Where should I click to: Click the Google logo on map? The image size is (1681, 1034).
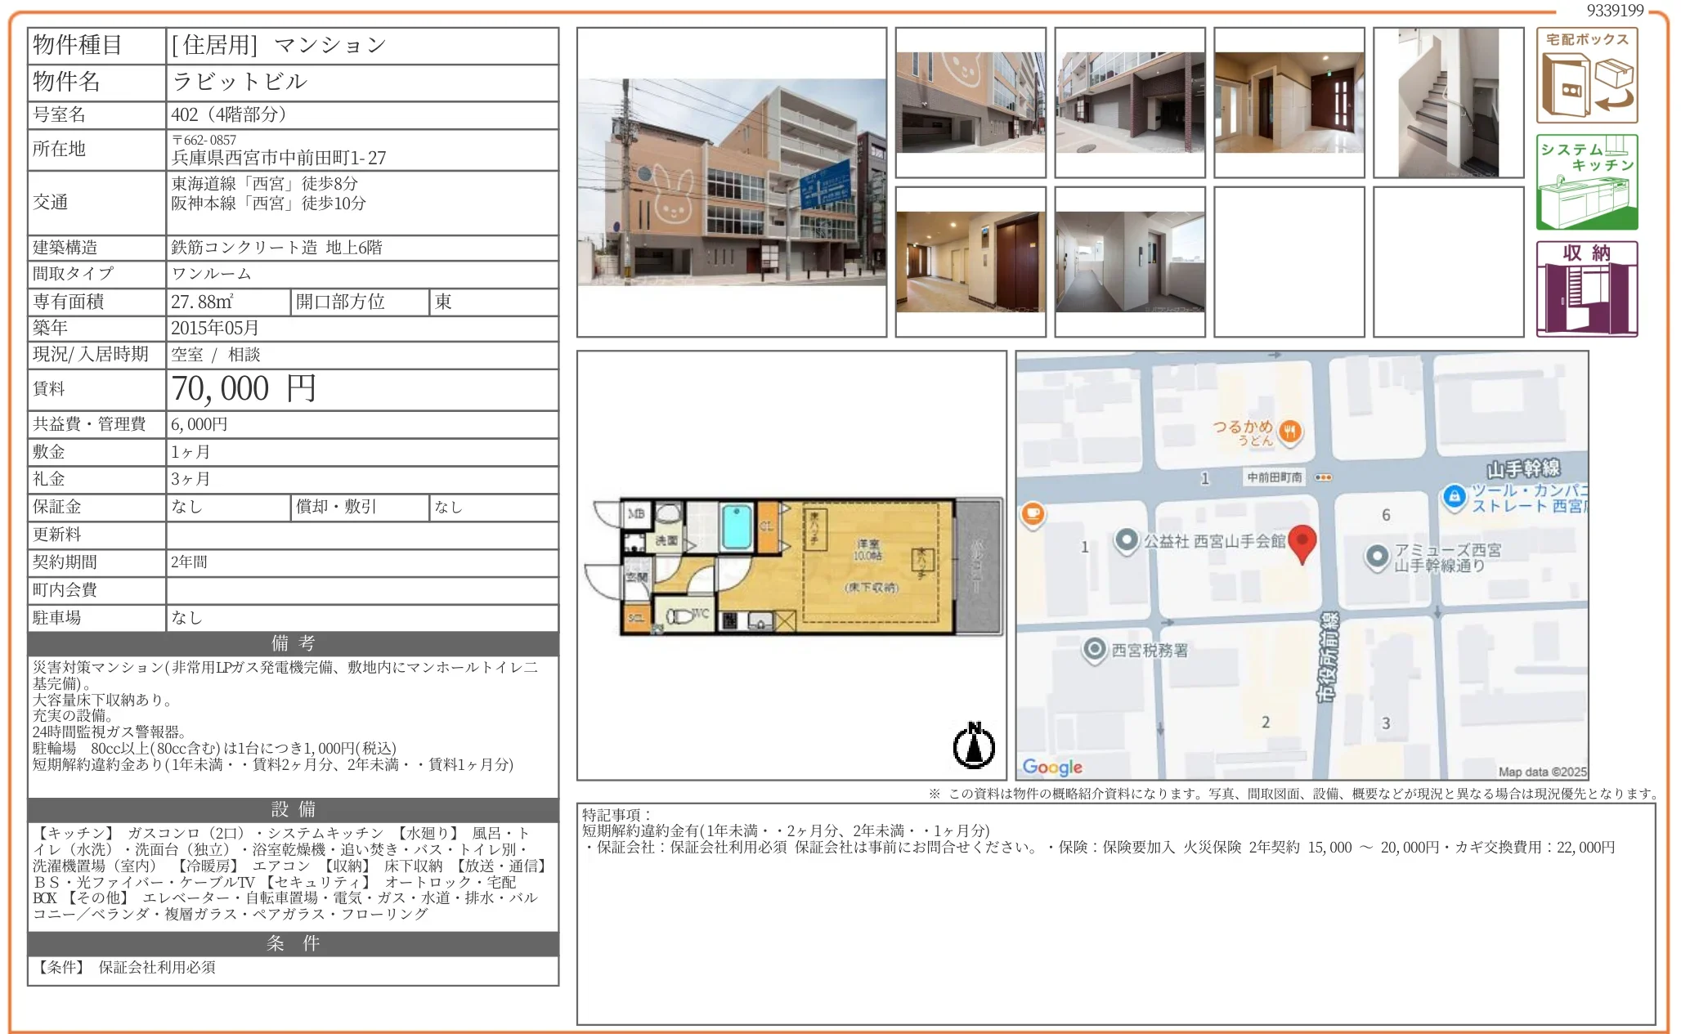(1052, 767)
